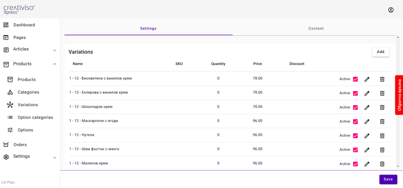The height and width of the screenshot is (188, 403).
Task: Click the 1 - 12 - Нутела row name
Action: (x=82, y=135)
